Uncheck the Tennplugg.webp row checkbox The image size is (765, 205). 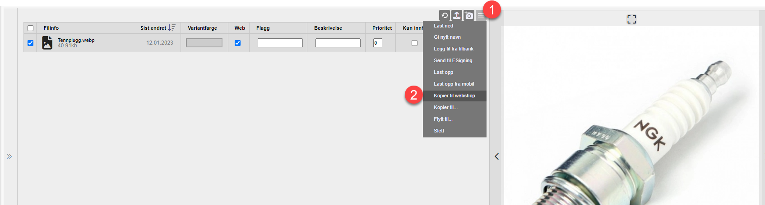[x=30, y=43]
